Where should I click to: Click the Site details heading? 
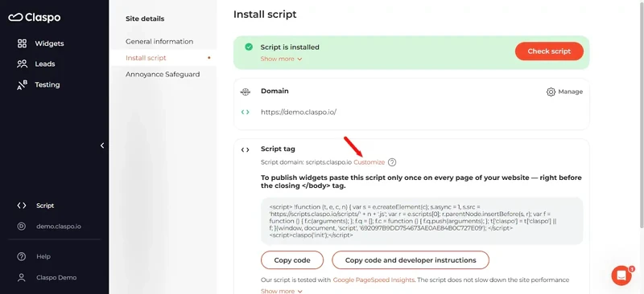(145, 18)
